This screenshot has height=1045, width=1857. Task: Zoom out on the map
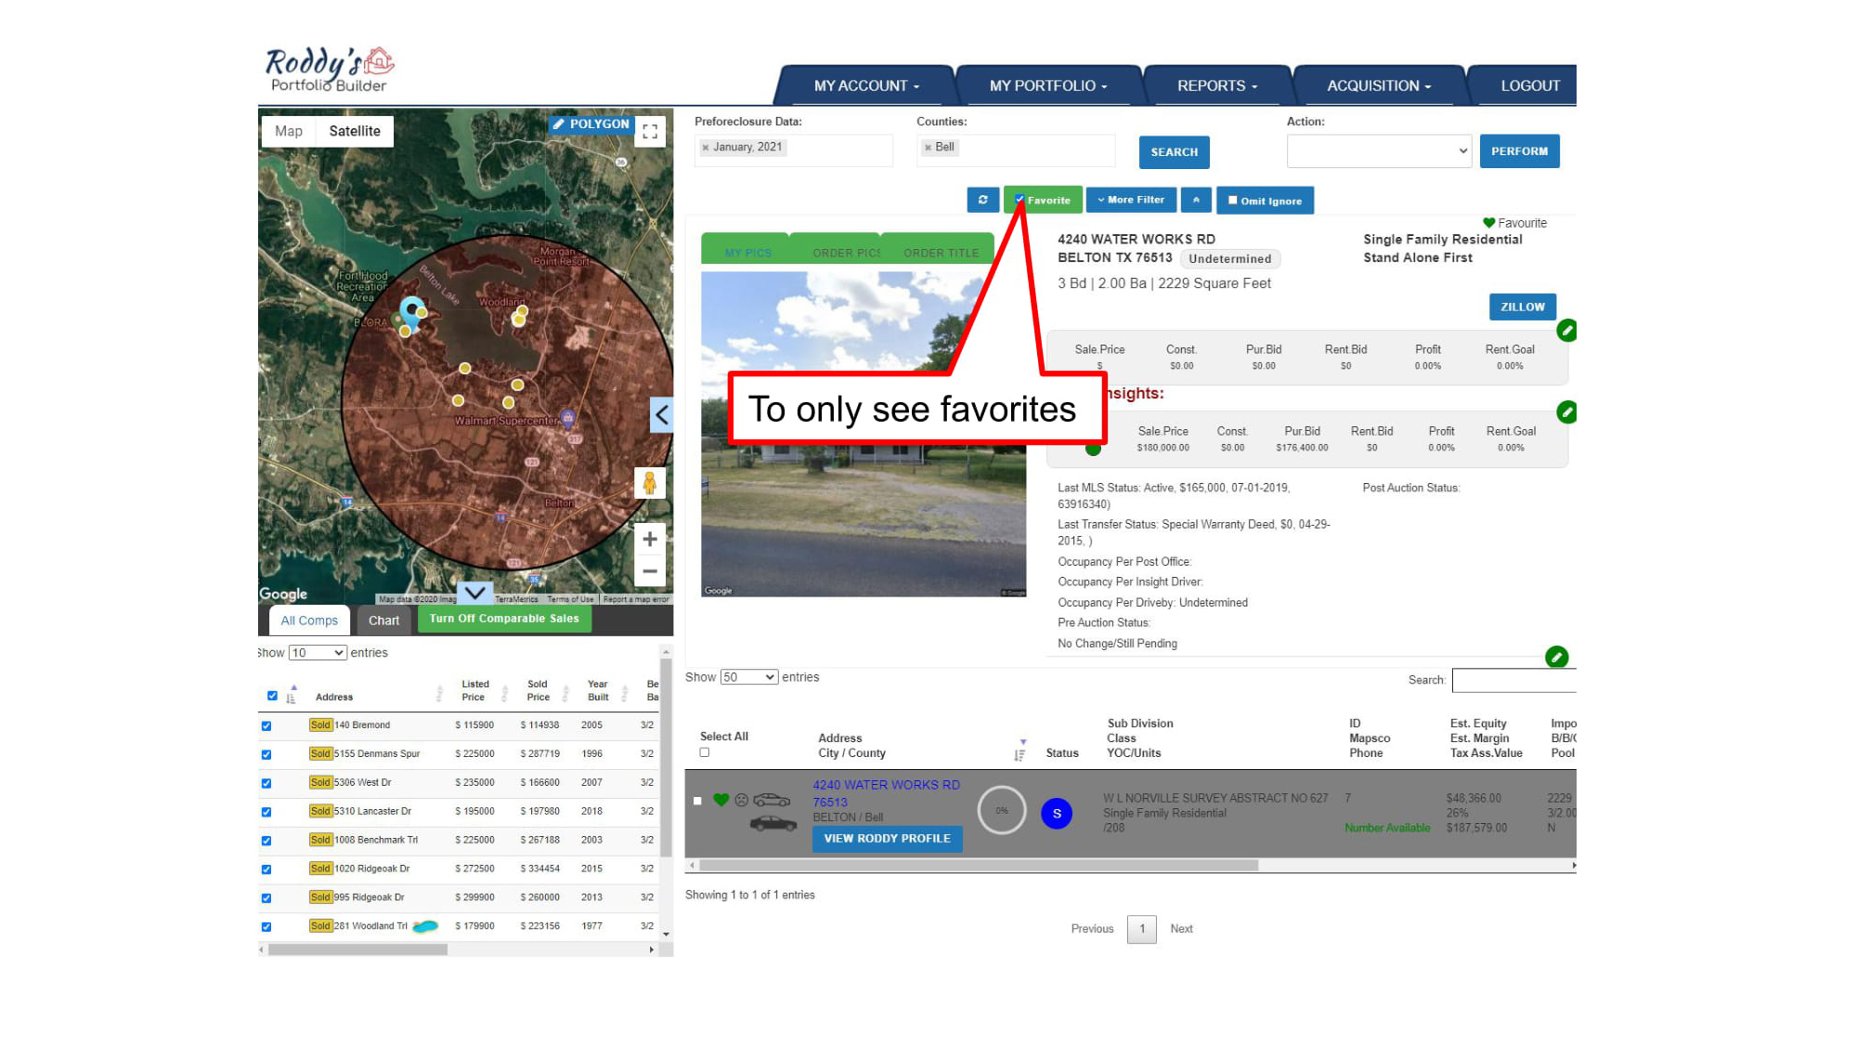tap(650, 571)
